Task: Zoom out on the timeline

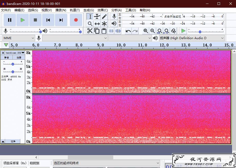Action: click(x=153, y=31)
